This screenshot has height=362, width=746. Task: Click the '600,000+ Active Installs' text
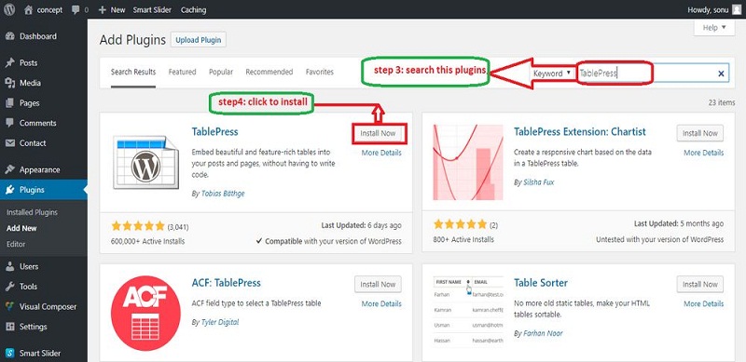[x=148, y=241]
